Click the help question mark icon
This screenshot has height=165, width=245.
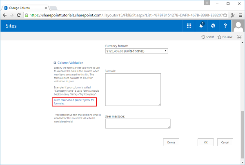[225, 25]
